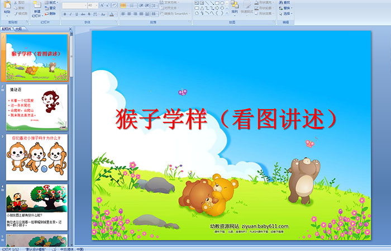Select the right block arrow shape

(x=217, y=8)
